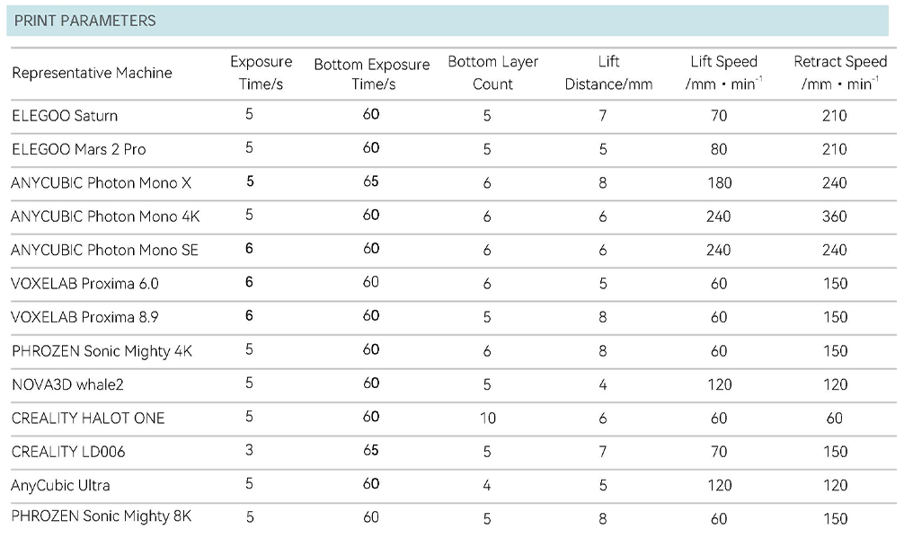Click AnyCubic Ultra's bottom layer count 4
This screenshot has height=538, width=904.
tap(487, 485)
